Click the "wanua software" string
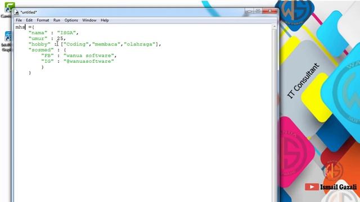Image resolution: width=360 pixels, height=202 pixels. [89, 56]
